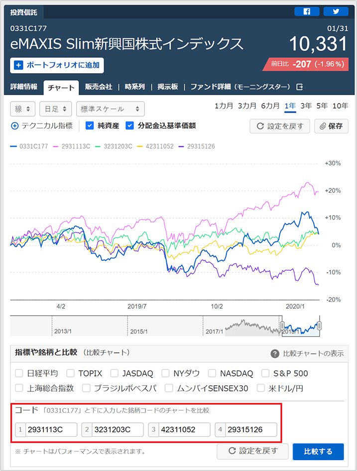
Task: Check the NASDAQ comparison box
Action: (x=212, y=373)
